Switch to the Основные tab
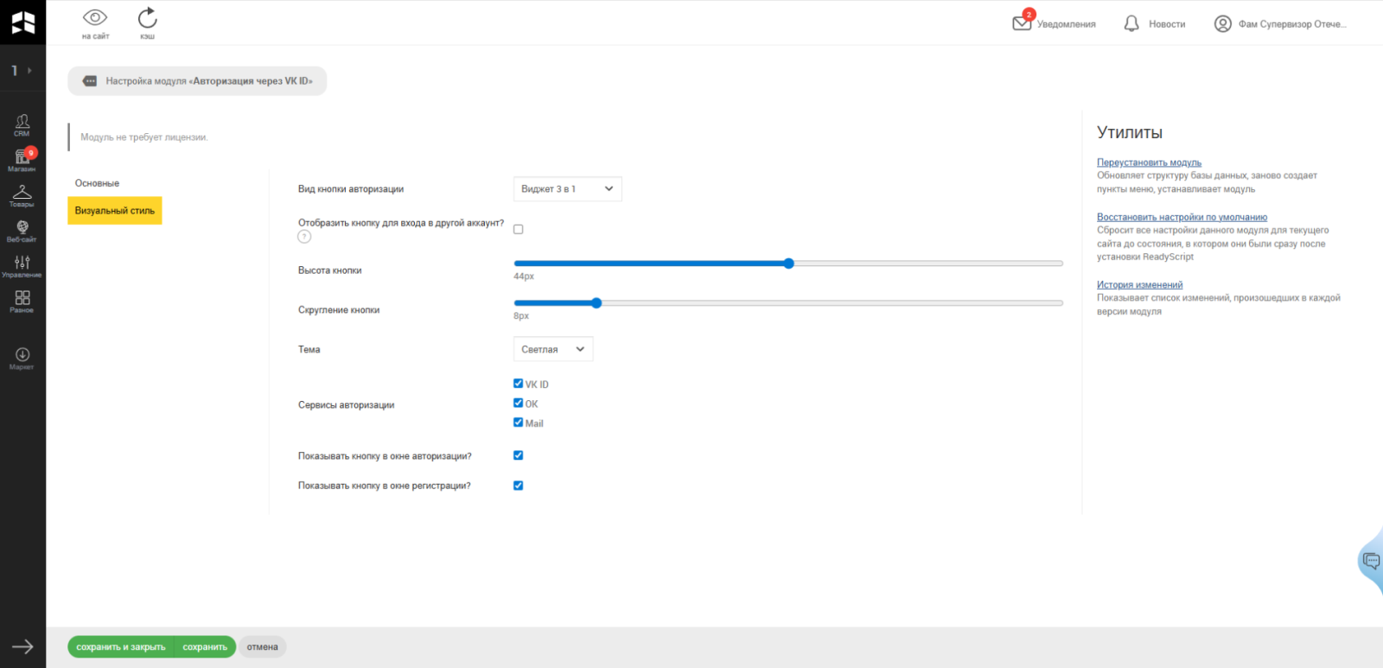1383x668 pixels. click(x=97, y=183)
